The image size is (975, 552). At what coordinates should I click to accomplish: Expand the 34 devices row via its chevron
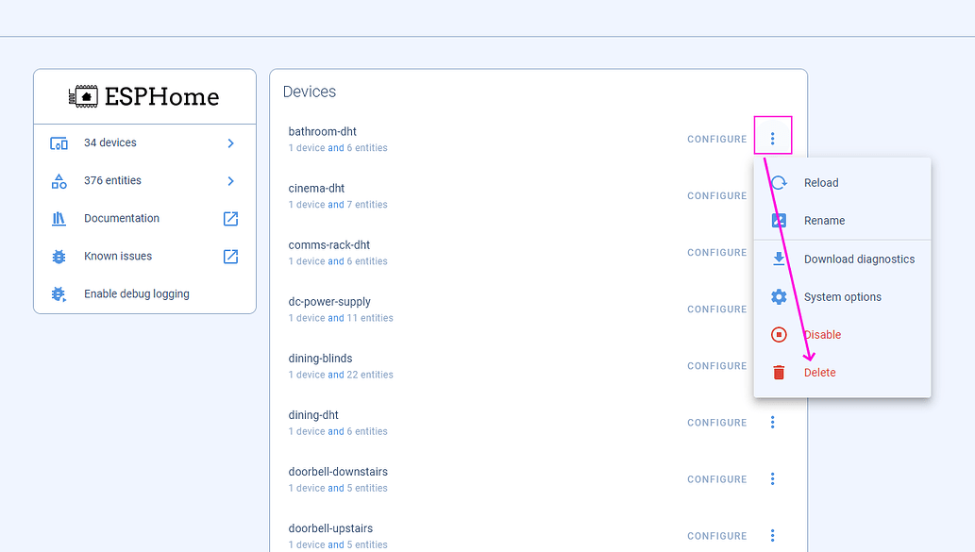229,142
